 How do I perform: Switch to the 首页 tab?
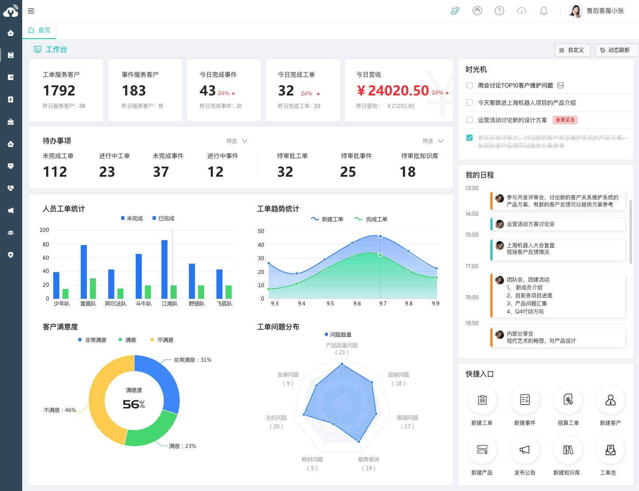click(x=39, y=30)
